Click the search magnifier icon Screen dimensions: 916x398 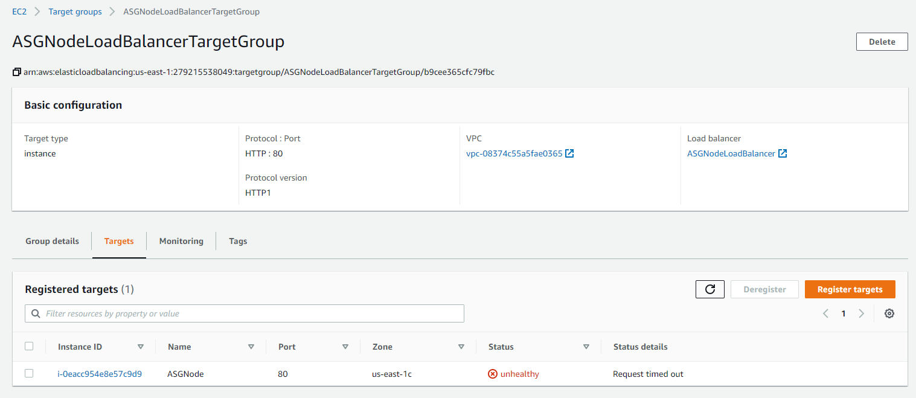click(x=34, y=313)
